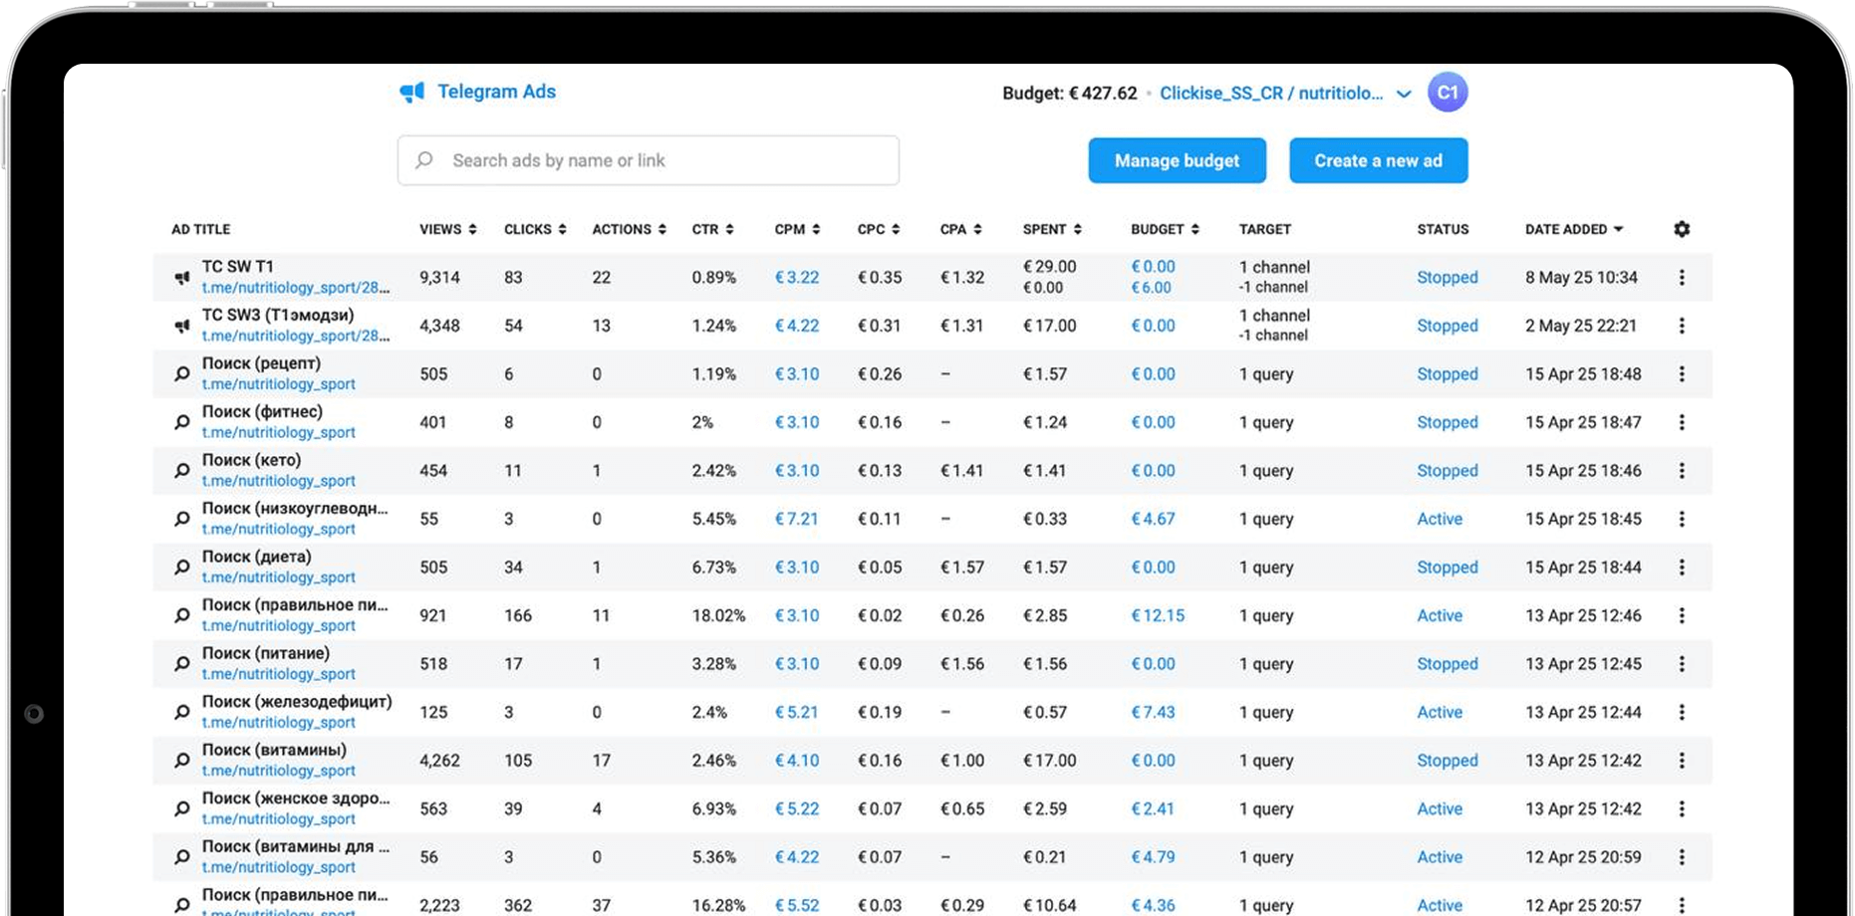Click €6.00 budget value of TC SW T1
This screenshot has width=1855, height=916.
1152,288
